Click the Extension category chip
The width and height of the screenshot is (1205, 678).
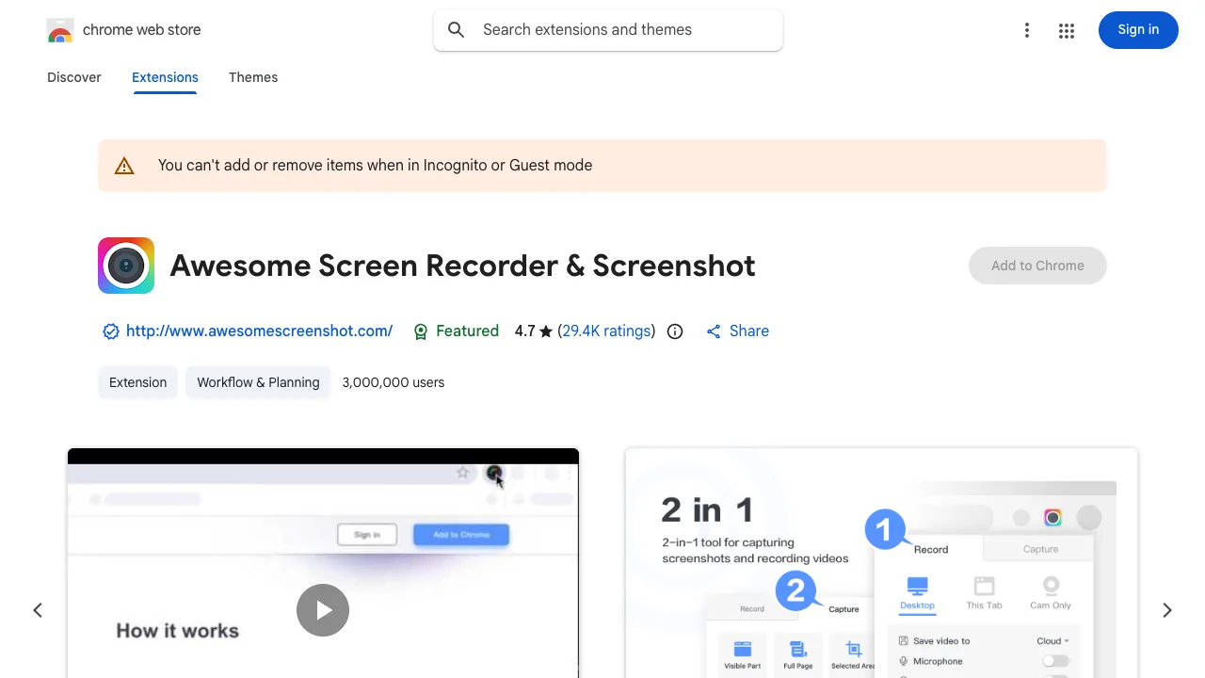[137, 382]
